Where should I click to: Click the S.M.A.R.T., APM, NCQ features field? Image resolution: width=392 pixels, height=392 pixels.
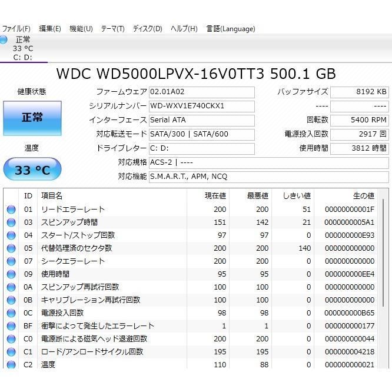(x=269, y=177)
